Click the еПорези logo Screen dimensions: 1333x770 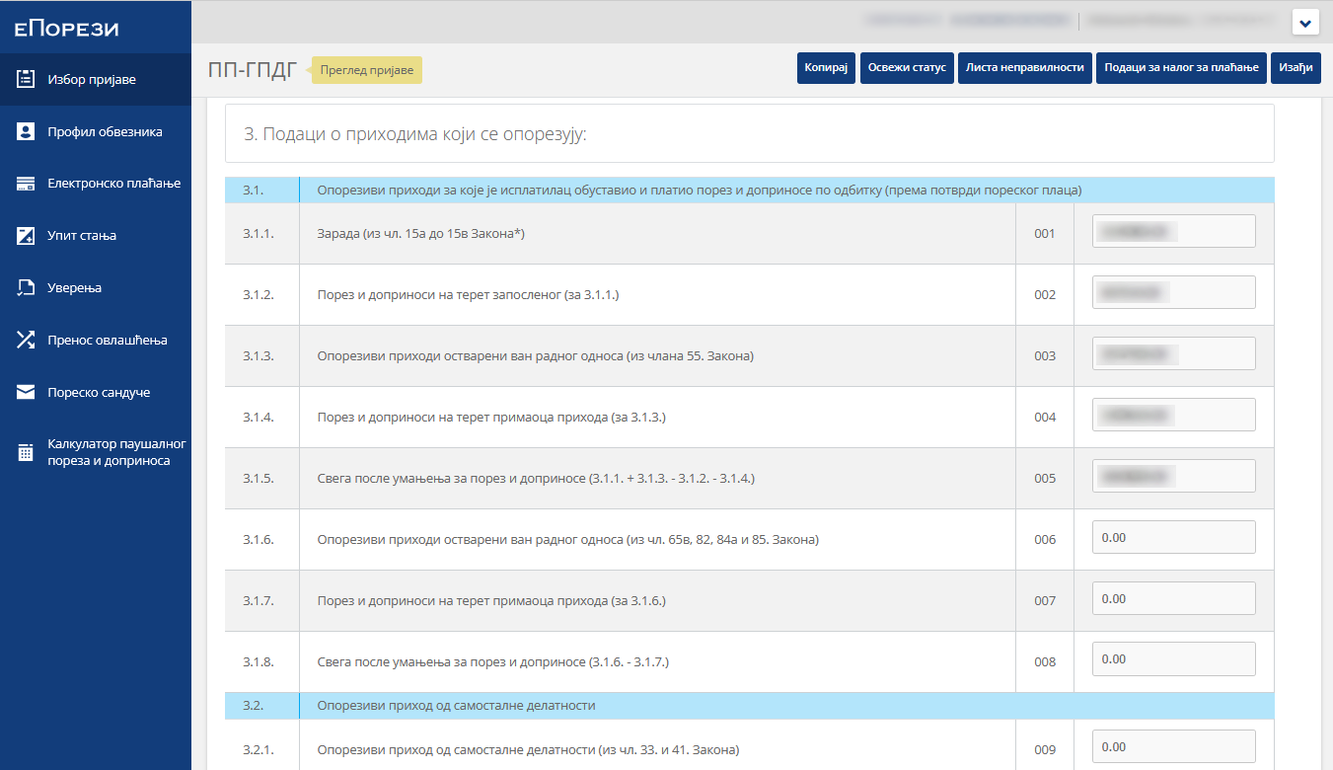coord(67,29)
